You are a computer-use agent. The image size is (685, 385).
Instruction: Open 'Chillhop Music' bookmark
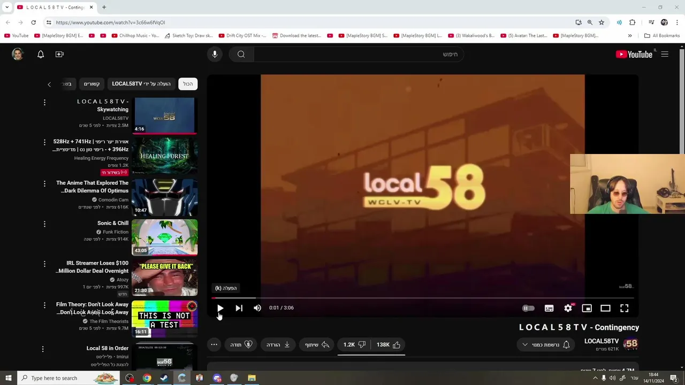point(135,36)
